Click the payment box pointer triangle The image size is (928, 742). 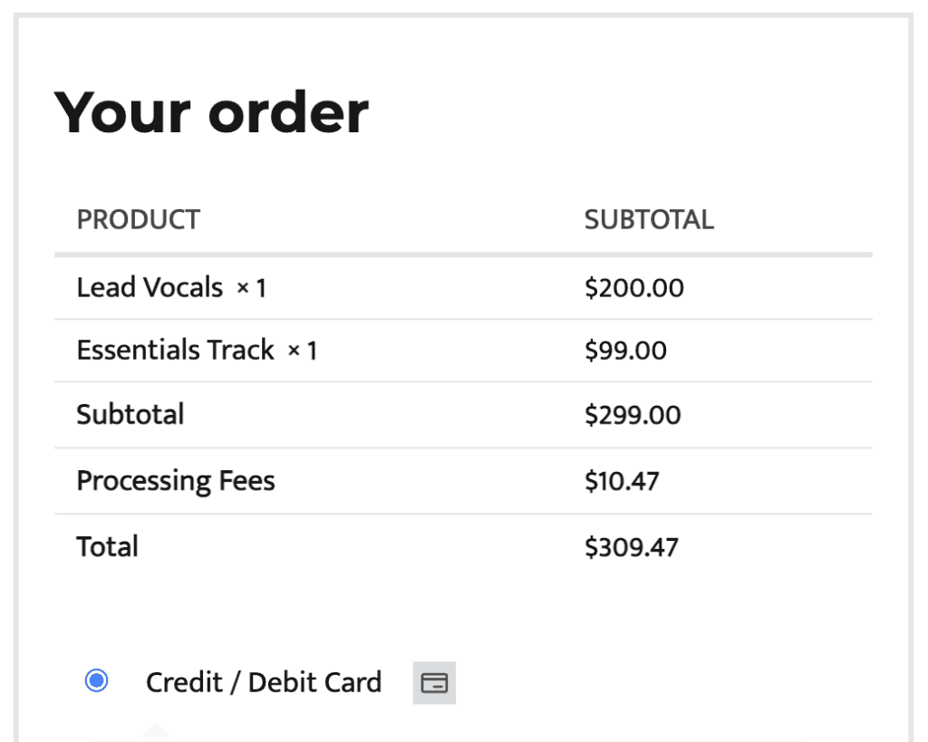[156, 730]
